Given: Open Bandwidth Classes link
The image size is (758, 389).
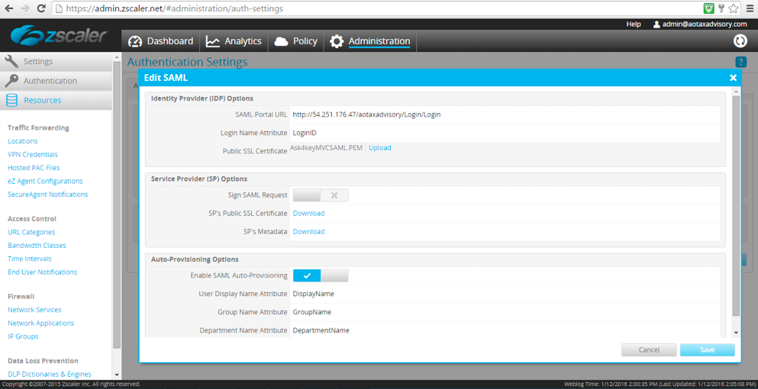Looking at the screenshot, I should point(37,246).
